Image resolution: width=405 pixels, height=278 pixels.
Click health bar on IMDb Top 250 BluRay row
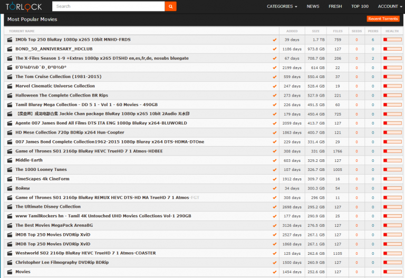[x=392, y=40]
